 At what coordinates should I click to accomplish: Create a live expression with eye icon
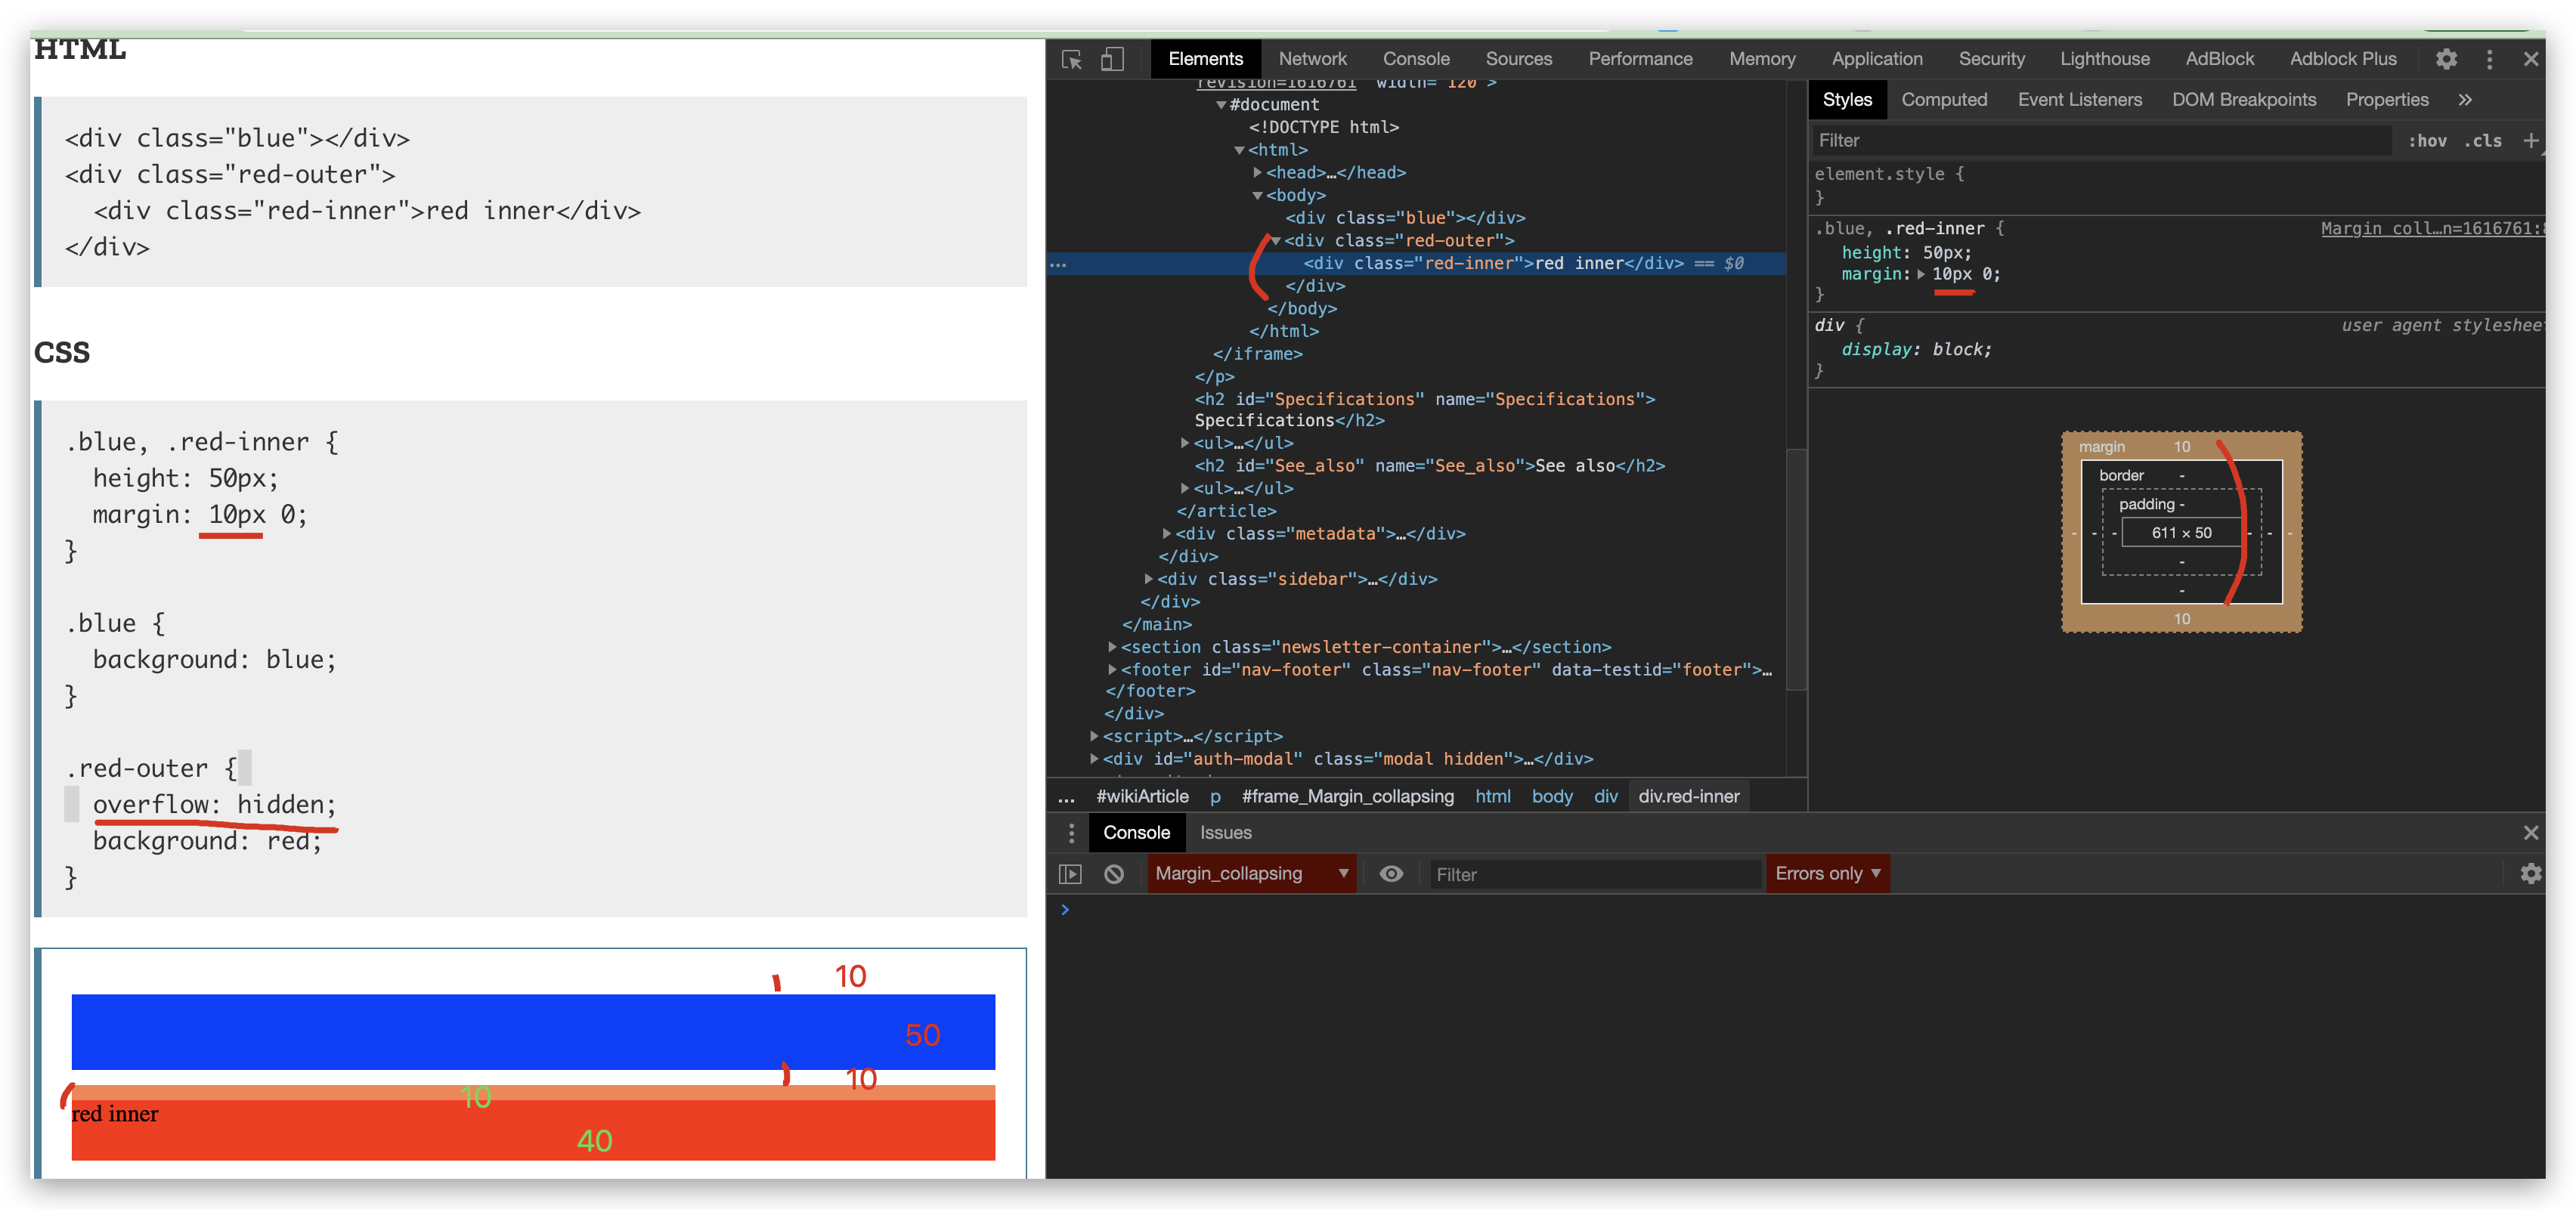click(1391, 874)
